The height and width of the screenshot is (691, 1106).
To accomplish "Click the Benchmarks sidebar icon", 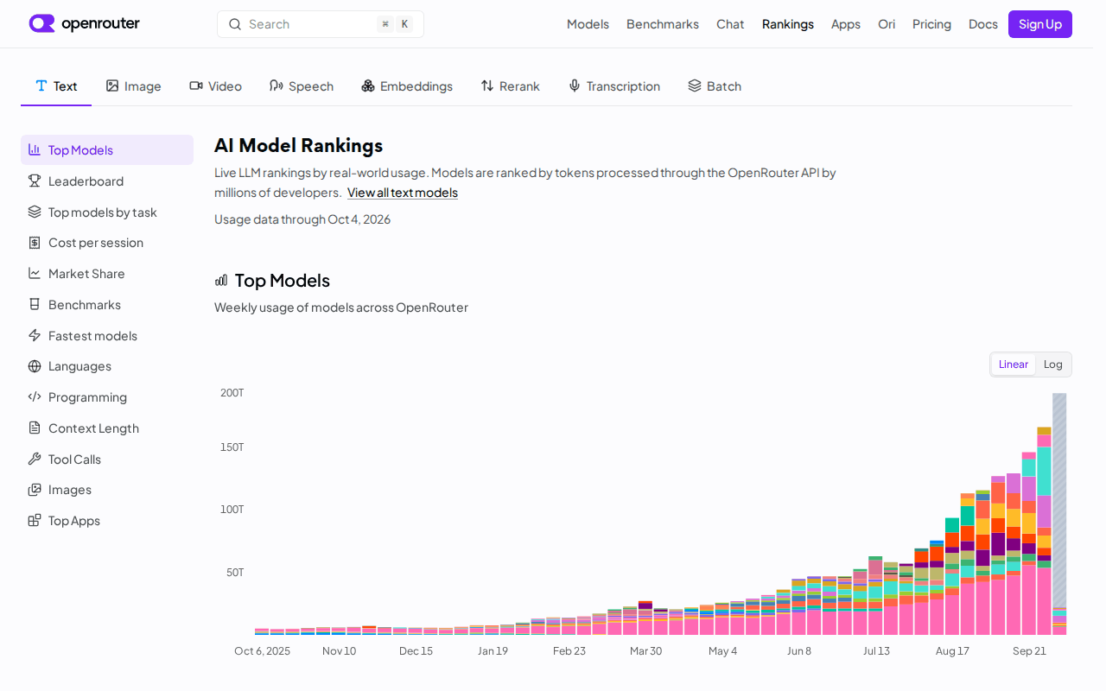I will 35,305.
